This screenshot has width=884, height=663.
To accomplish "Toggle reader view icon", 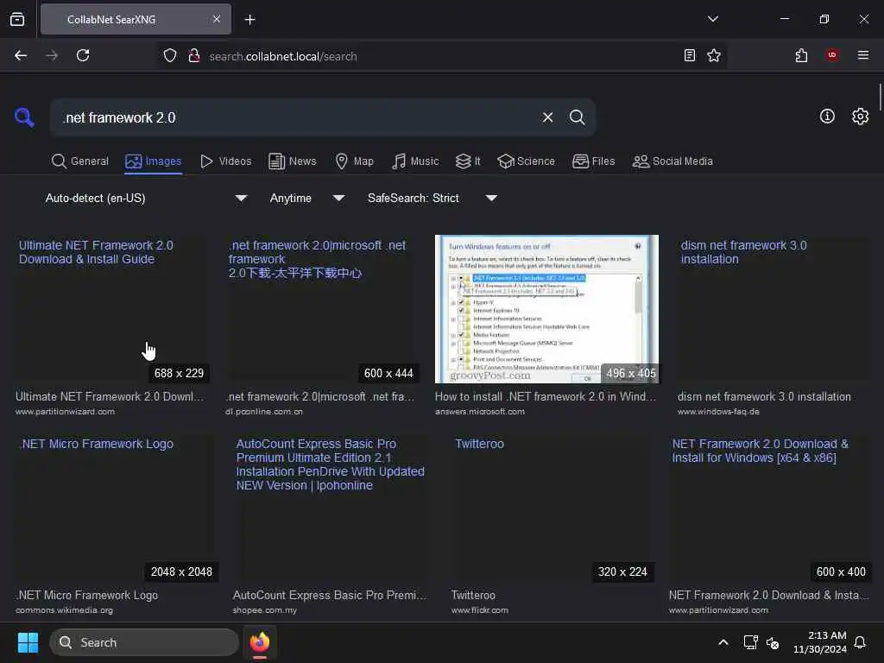I will click(689, 56).
